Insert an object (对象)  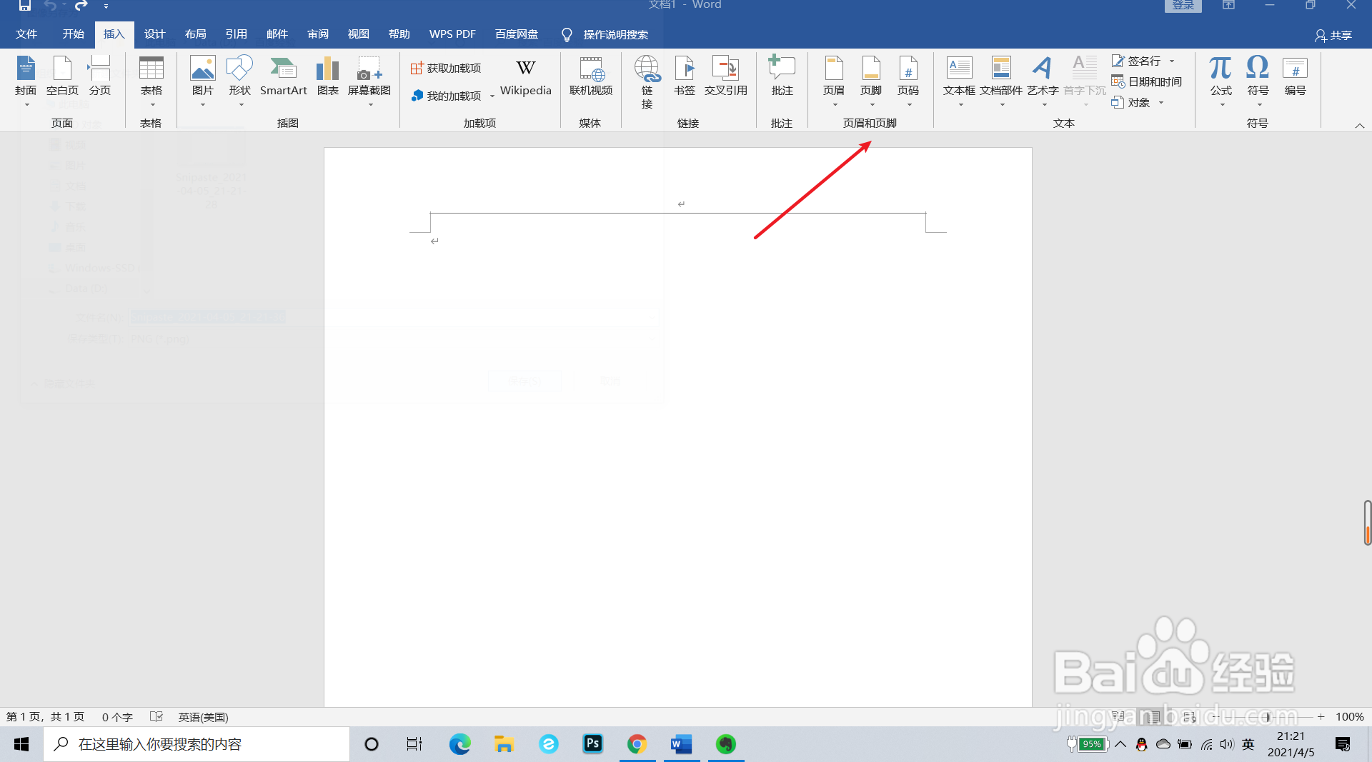1131,103
